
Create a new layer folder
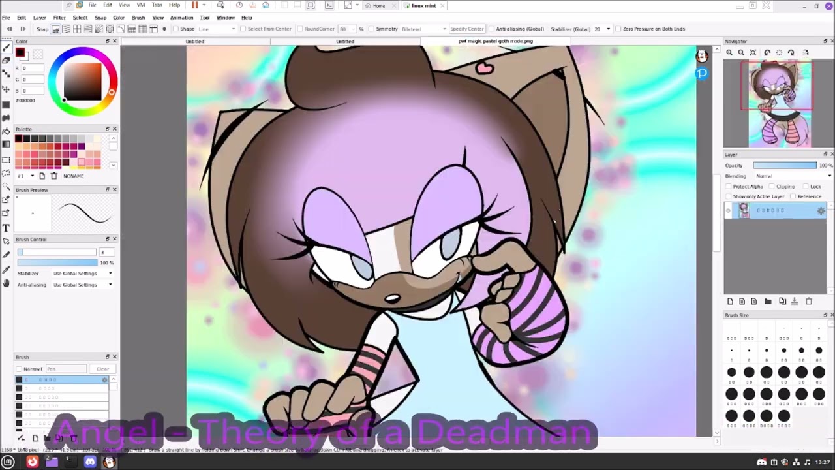pos(768,301)
